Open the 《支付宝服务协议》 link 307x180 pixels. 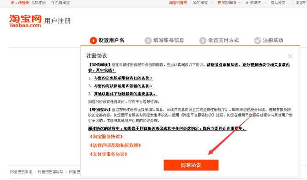[109, 154]
